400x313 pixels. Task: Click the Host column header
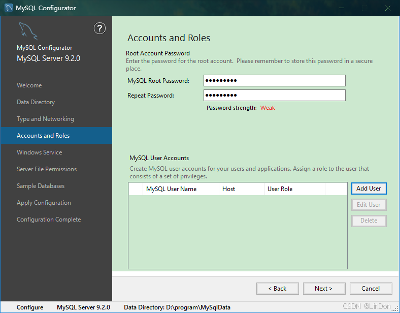pyautogui.click(x=241, y=189)
